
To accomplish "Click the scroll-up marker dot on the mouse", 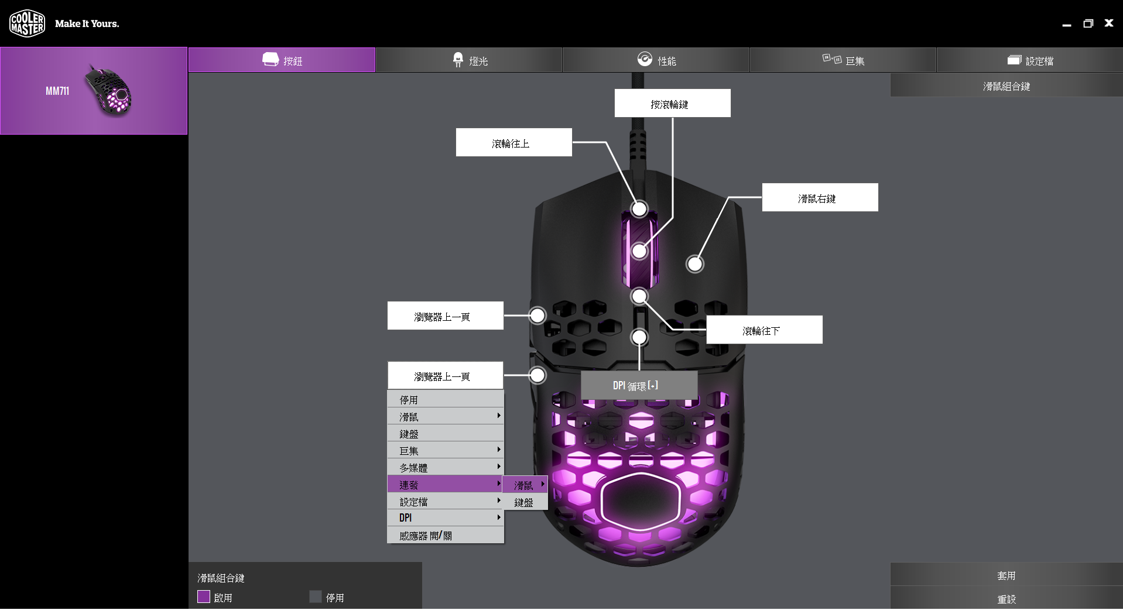I will point(639,208).
